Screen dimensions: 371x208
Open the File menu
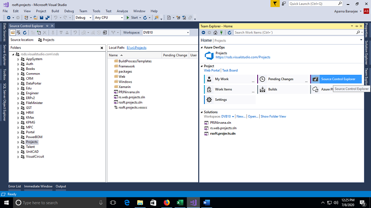tap(5, 11)
